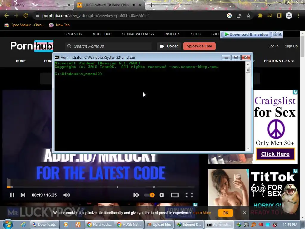This screenshot has width=305, height=229.
Task: Enter fullscreen in the video player
Action: coord(189,195)
